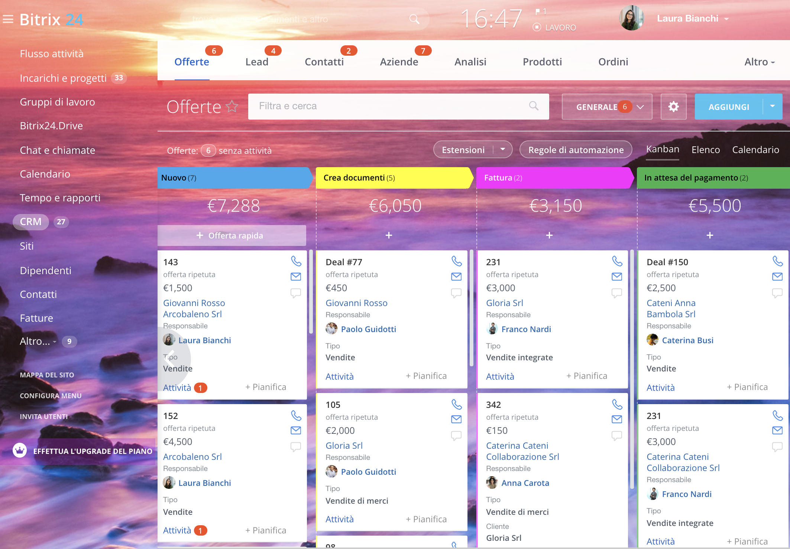Image resolution: width=790 pixels, height=549 pixels.
Task: Click email icon on Deal #77 card
Action: click(x=456, y=276)
